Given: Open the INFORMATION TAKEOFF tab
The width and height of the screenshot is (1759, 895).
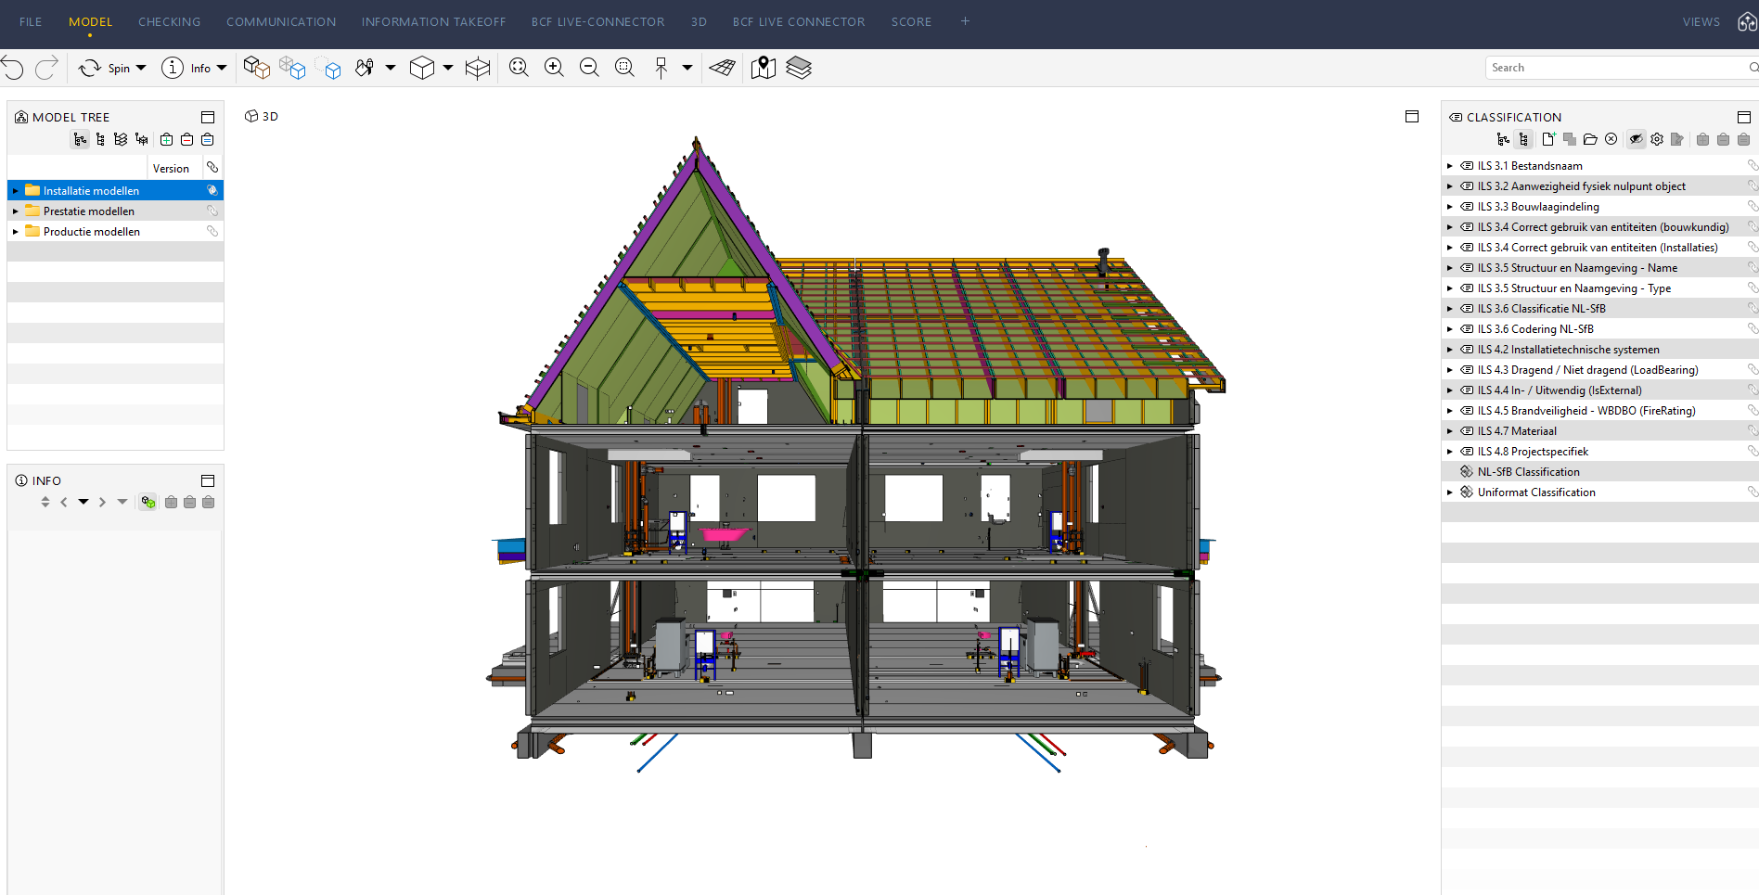Looking at the screenshot, I should (x=433, y=21).
